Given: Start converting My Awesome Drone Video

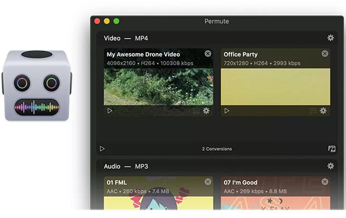Looking at the screenshot, I should [x=110, y=111].
